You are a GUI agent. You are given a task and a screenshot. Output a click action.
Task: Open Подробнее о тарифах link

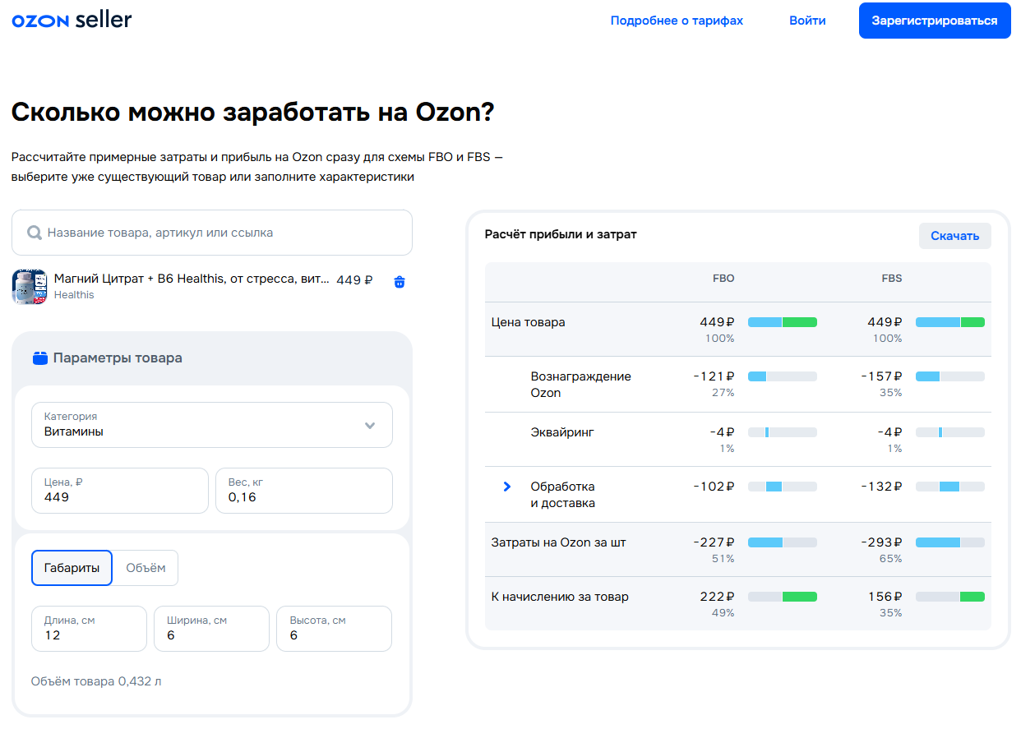click(x=677, y=21)
